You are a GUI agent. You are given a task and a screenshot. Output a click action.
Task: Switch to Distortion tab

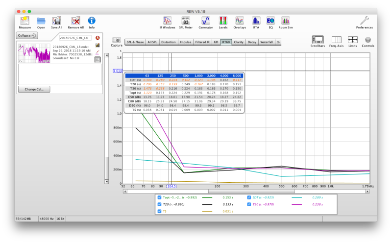[x=169, y=42]
